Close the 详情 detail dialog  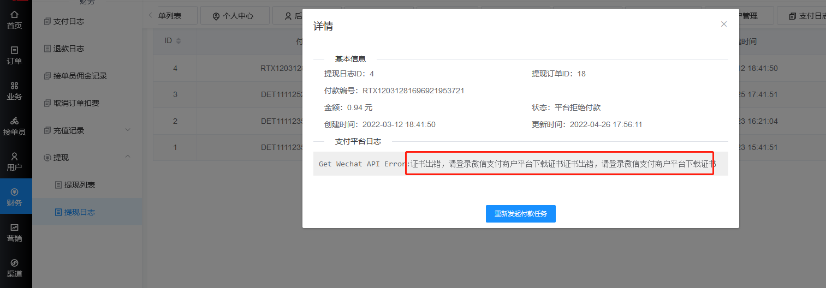click(724, 24)
